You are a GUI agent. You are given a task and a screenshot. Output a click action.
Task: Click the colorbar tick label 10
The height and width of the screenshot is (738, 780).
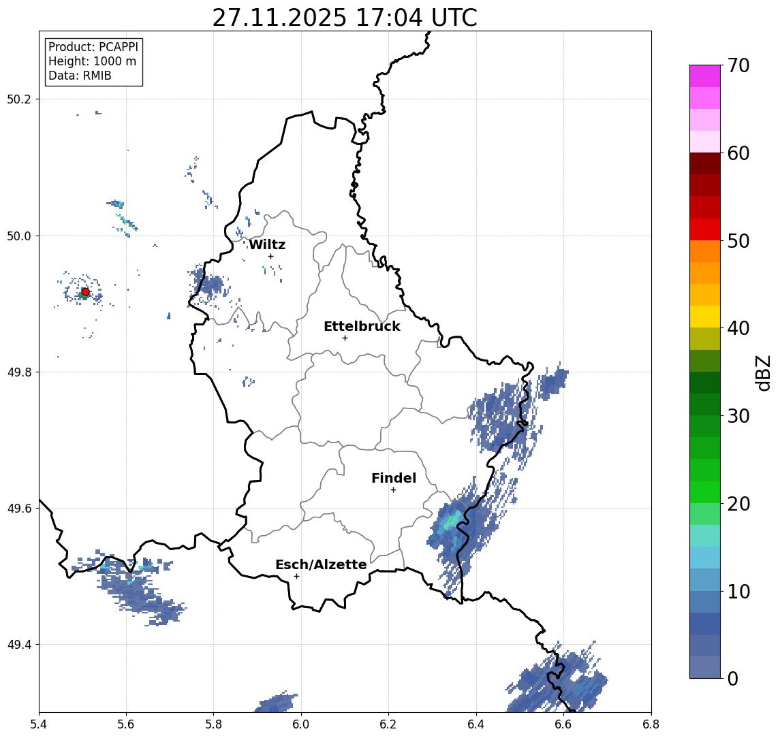(738, 592)
